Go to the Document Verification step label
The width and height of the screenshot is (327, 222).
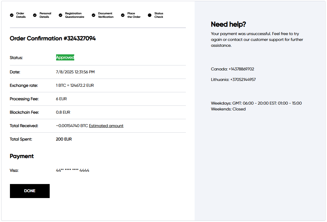[x=106, y=15]
